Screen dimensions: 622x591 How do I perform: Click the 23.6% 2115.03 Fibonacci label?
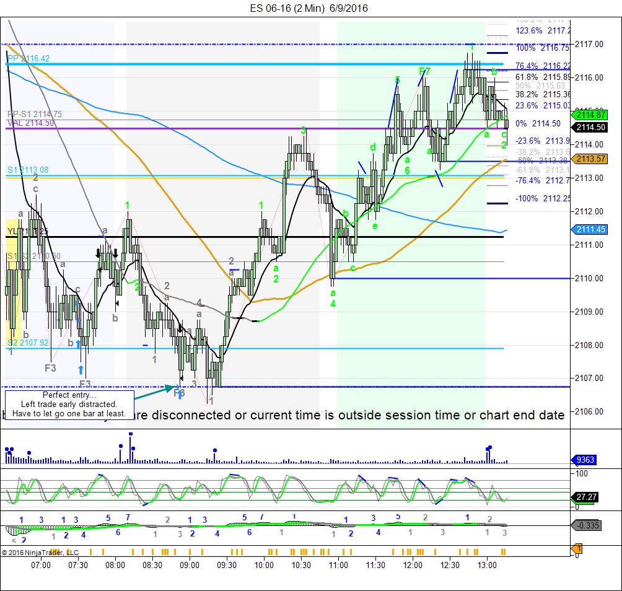coord(543,105)
